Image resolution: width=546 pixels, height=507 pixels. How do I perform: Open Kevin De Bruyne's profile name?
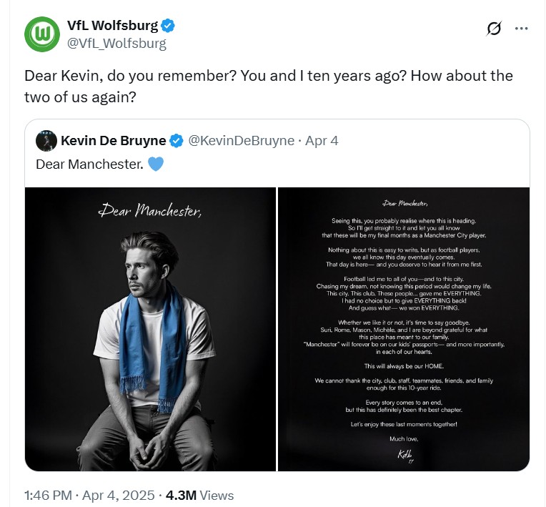tap(113, 140)
